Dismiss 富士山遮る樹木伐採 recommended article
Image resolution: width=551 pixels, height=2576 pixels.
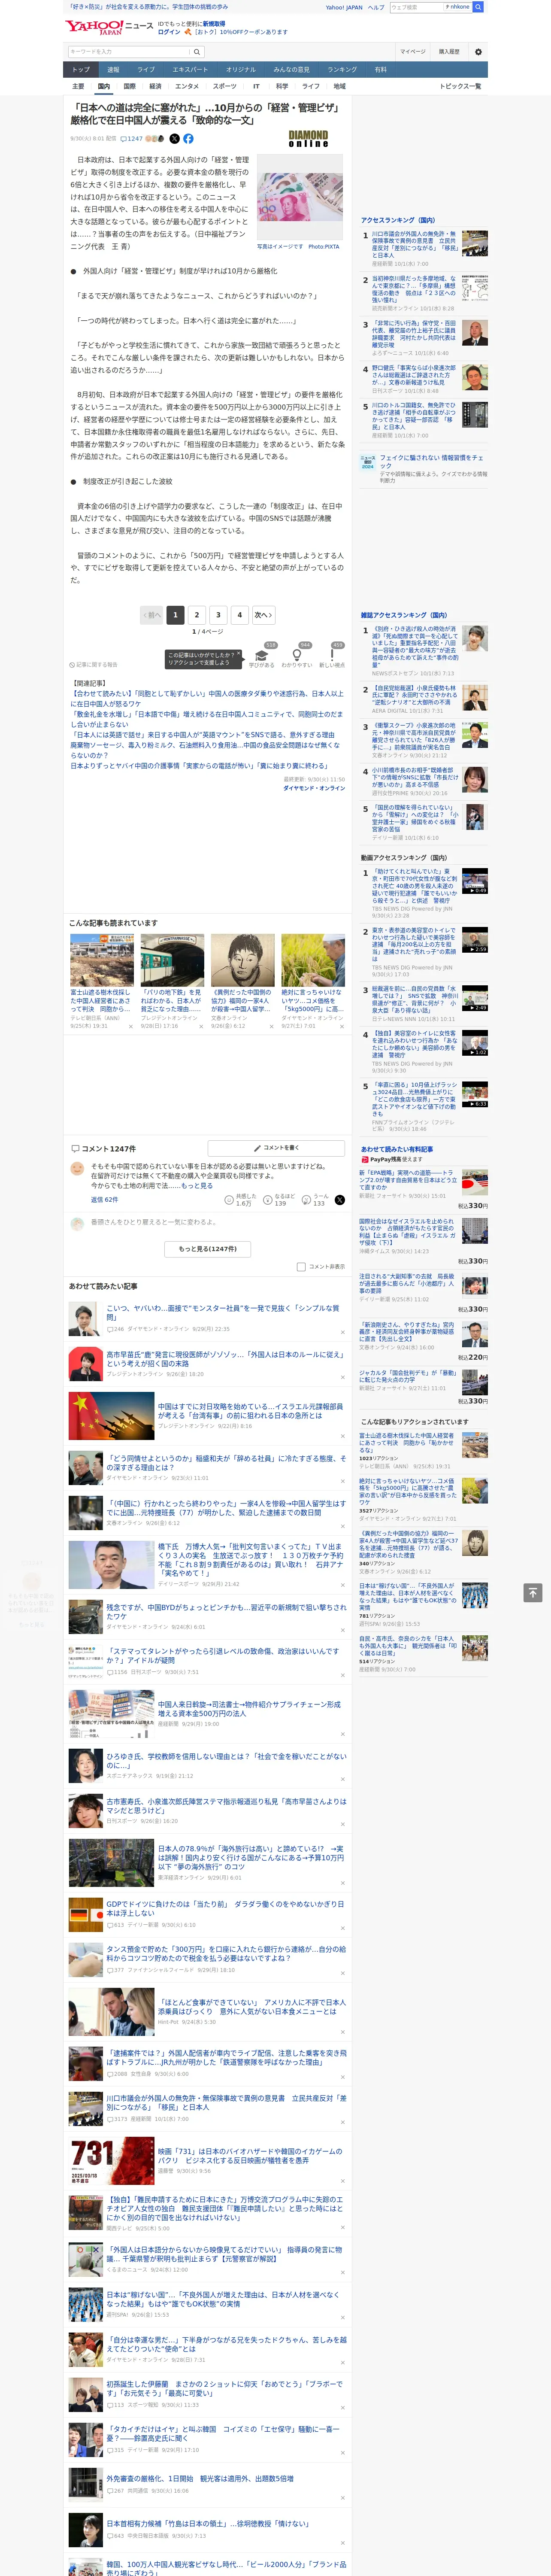point(130,1027)
